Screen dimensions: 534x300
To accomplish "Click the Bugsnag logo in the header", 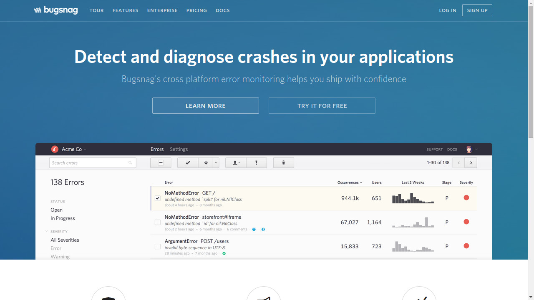I will [x=56, y=10].
